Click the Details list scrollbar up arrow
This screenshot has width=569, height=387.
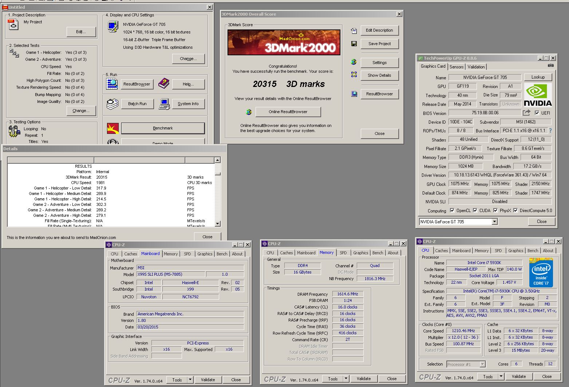click(x=218, y=160)
